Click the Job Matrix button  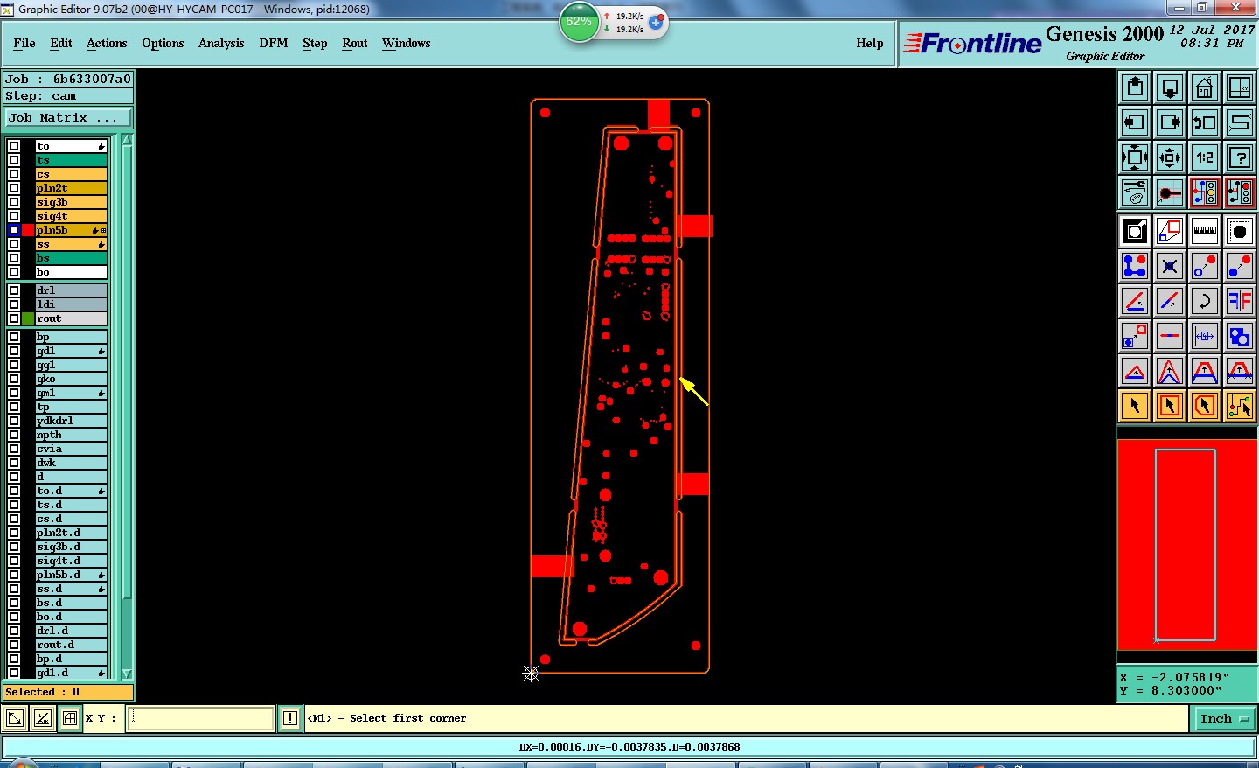coord(68,117)
